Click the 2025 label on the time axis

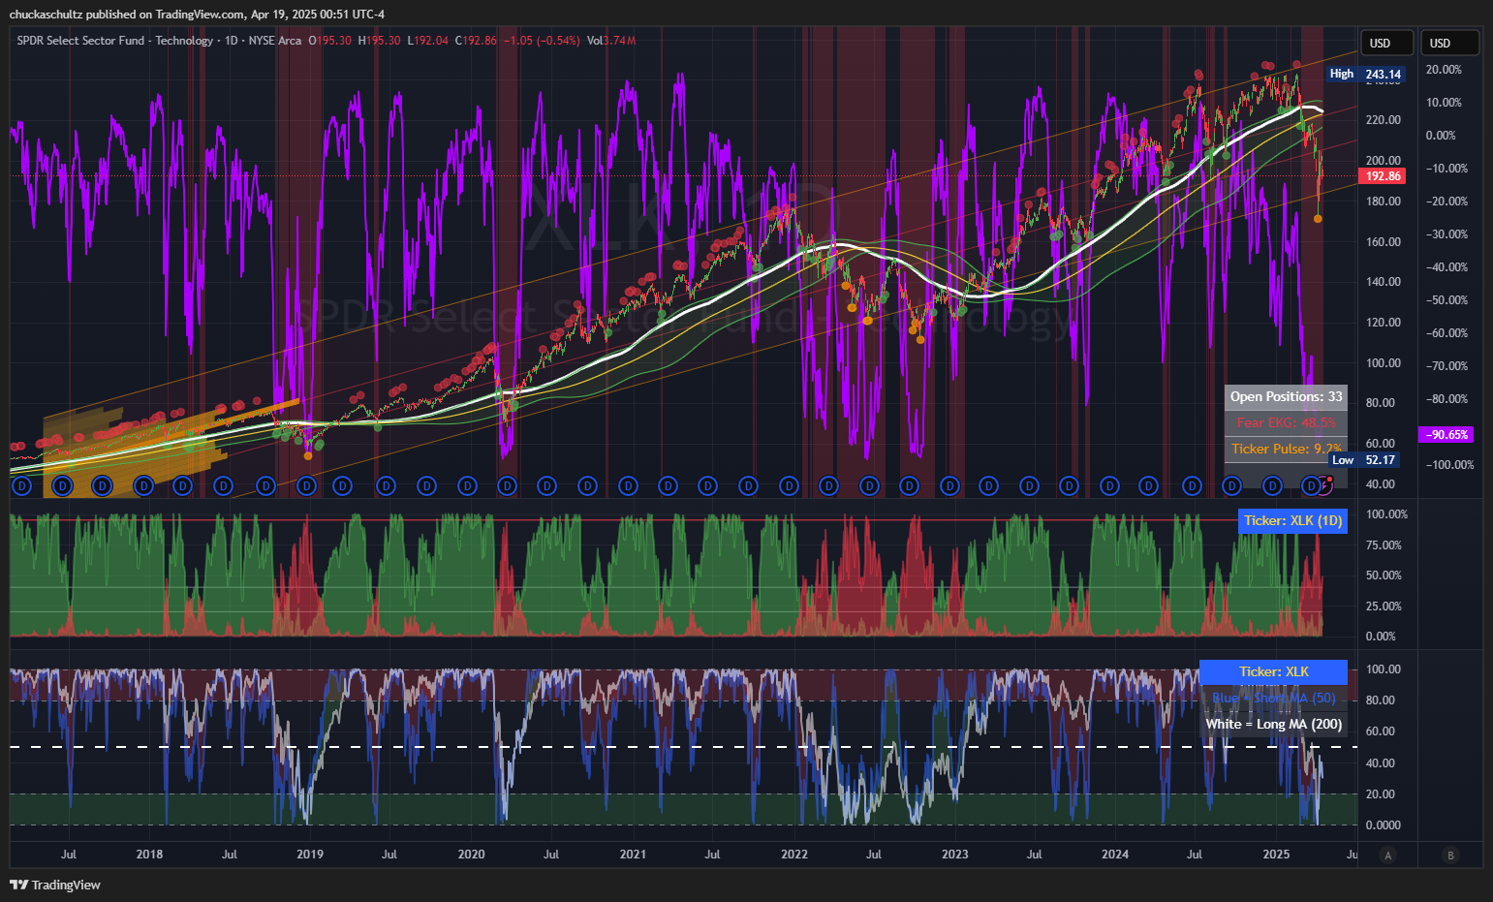(x=1276, y=855)
